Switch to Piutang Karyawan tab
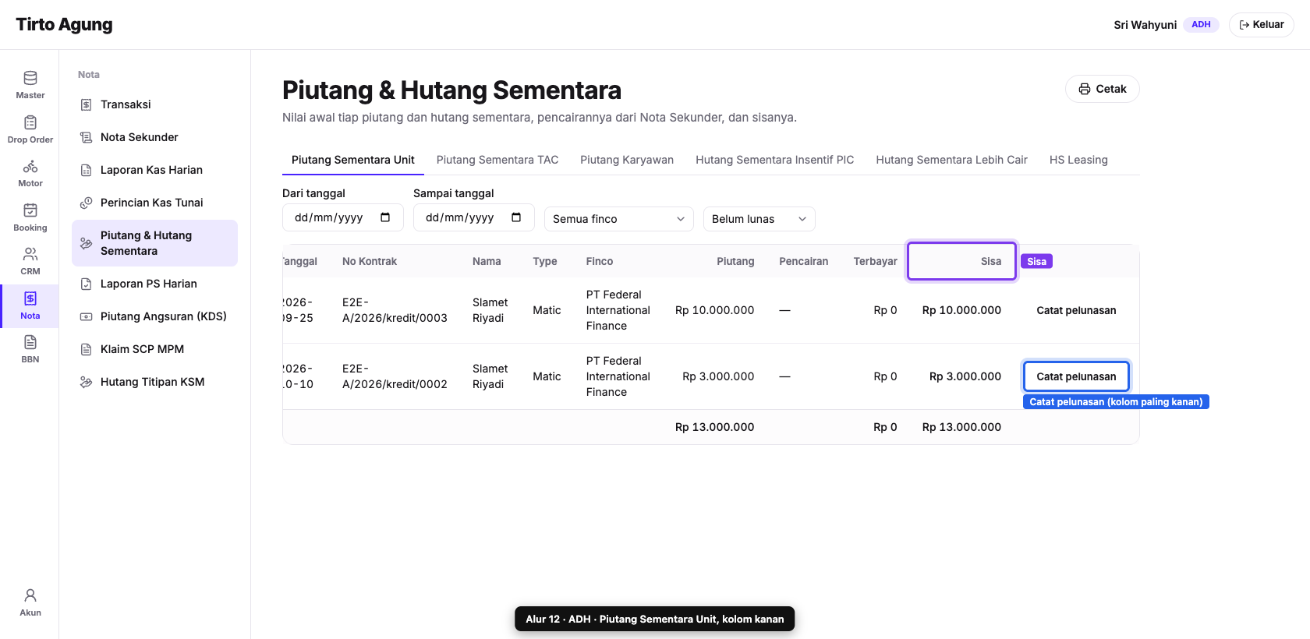Image resolution: width=1310 pixels, height=639 pixels. pyautogui.click(x=627, y=160)
